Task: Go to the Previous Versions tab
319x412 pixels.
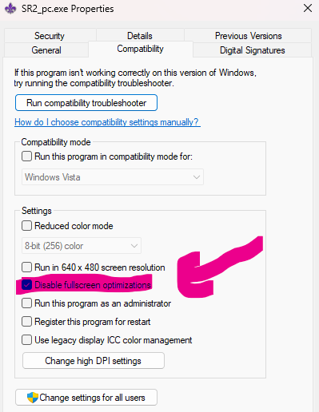Action: [248, 36]
